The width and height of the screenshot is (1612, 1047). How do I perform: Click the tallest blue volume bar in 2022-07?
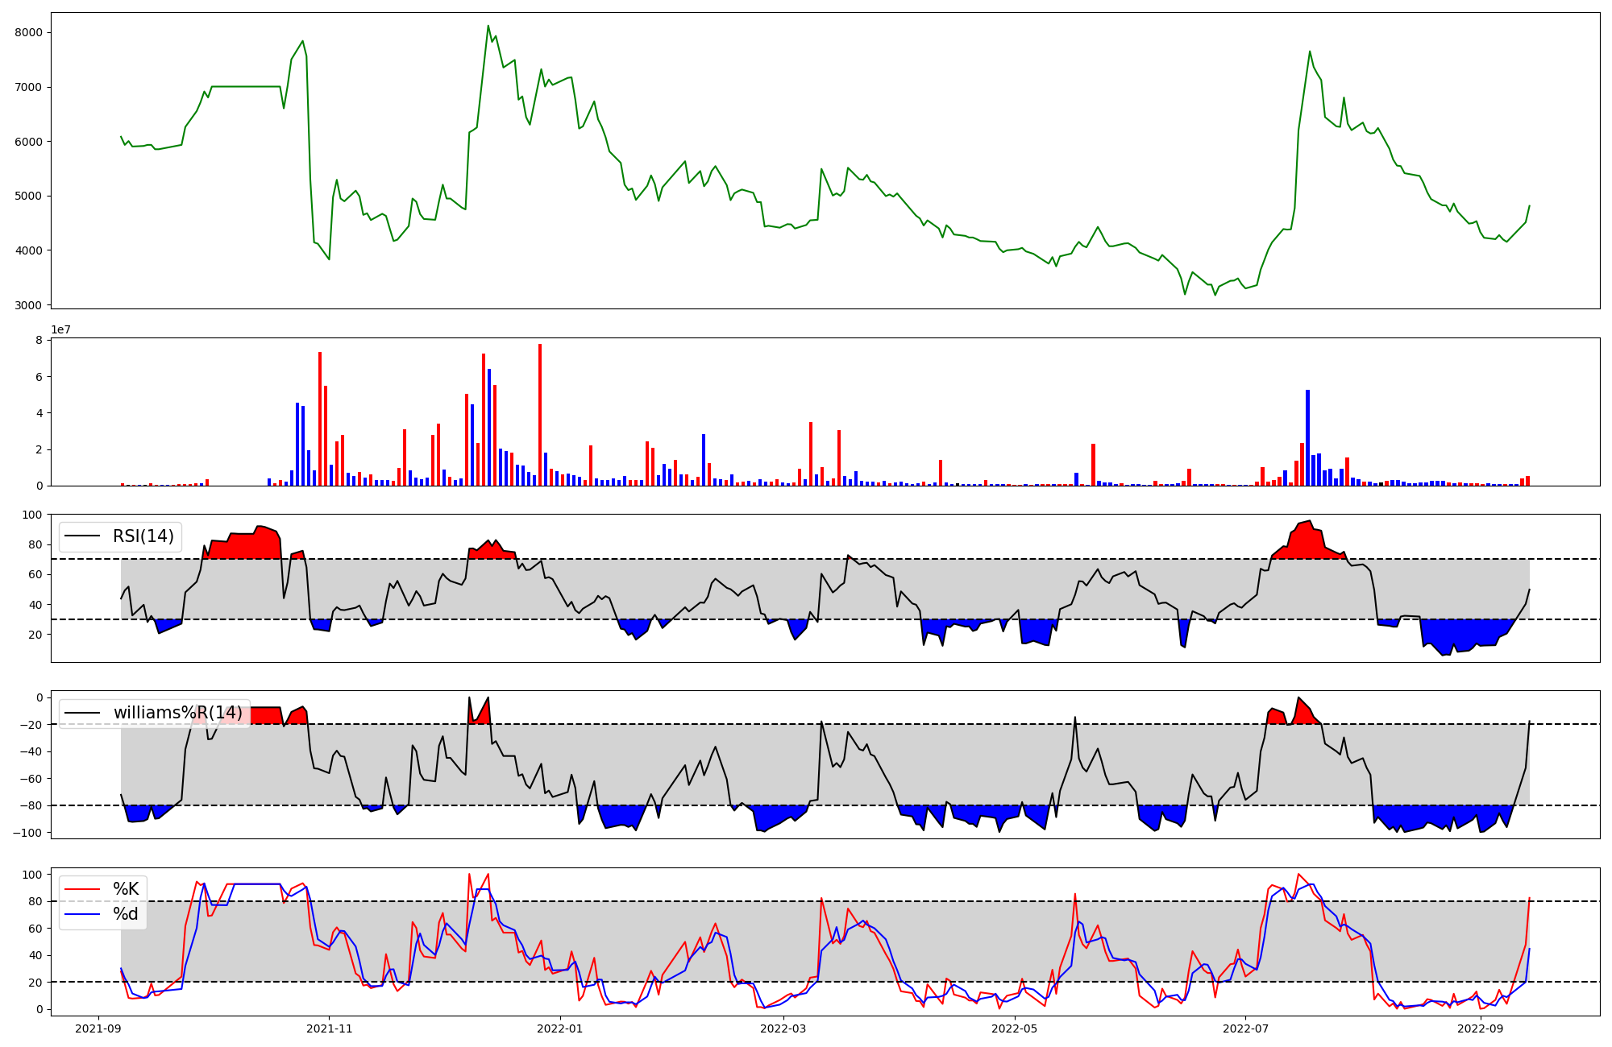tap(1307, 437)
